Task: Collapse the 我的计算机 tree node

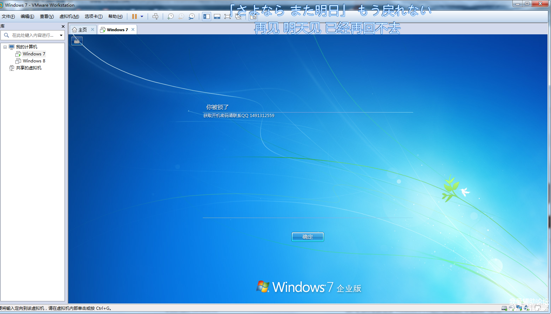Action: pos(5,47)
